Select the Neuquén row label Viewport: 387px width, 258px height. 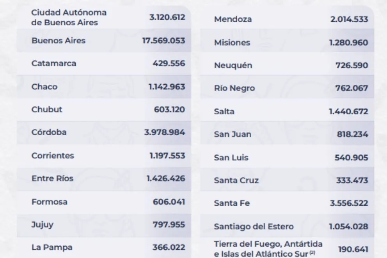tap(233, 66)
